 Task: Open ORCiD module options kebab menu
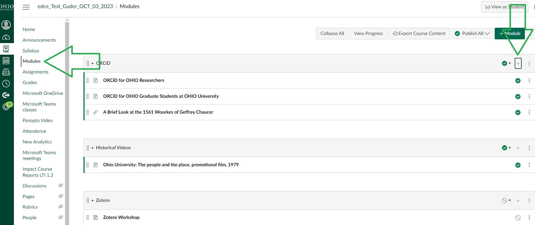(x=529, y=63)
